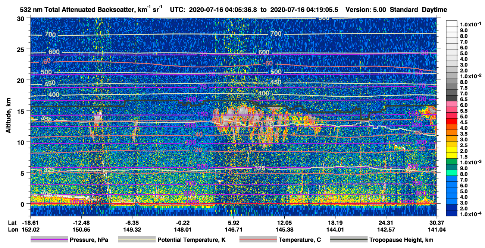Click the latitude value '-0.22'
485x248 pixels.
coord(183,223)
